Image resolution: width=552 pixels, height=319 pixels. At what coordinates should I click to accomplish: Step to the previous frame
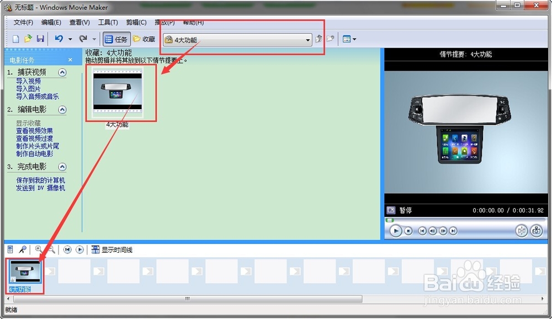433,231
